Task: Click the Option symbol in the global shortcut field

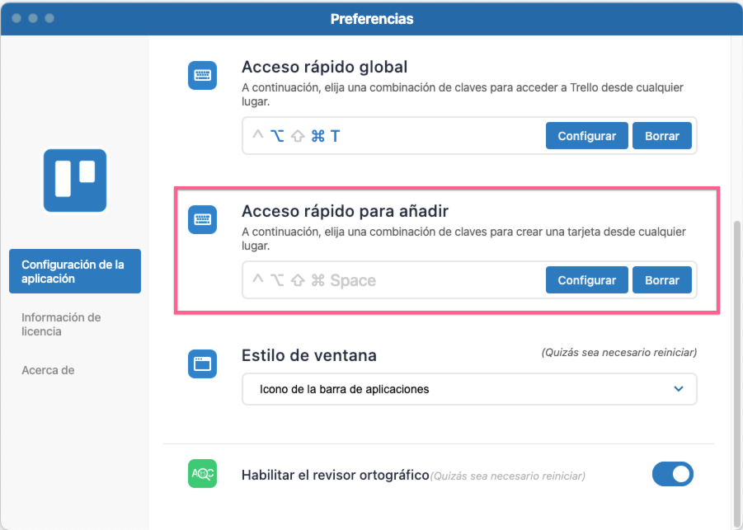Action: [276, 136]
